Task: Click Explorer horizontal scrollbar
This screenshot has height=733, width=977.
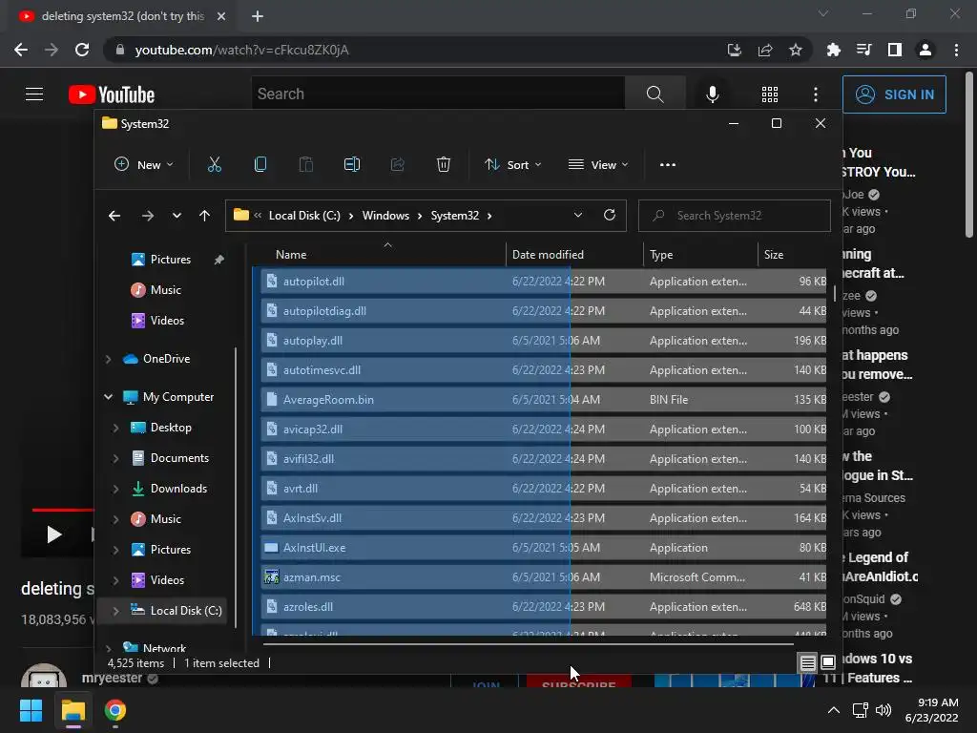Action: 528,644
